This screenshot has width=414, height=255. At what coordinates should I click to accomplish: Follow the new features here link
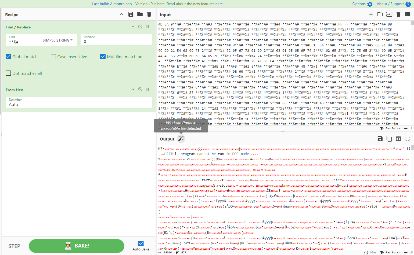pos(219,4)
